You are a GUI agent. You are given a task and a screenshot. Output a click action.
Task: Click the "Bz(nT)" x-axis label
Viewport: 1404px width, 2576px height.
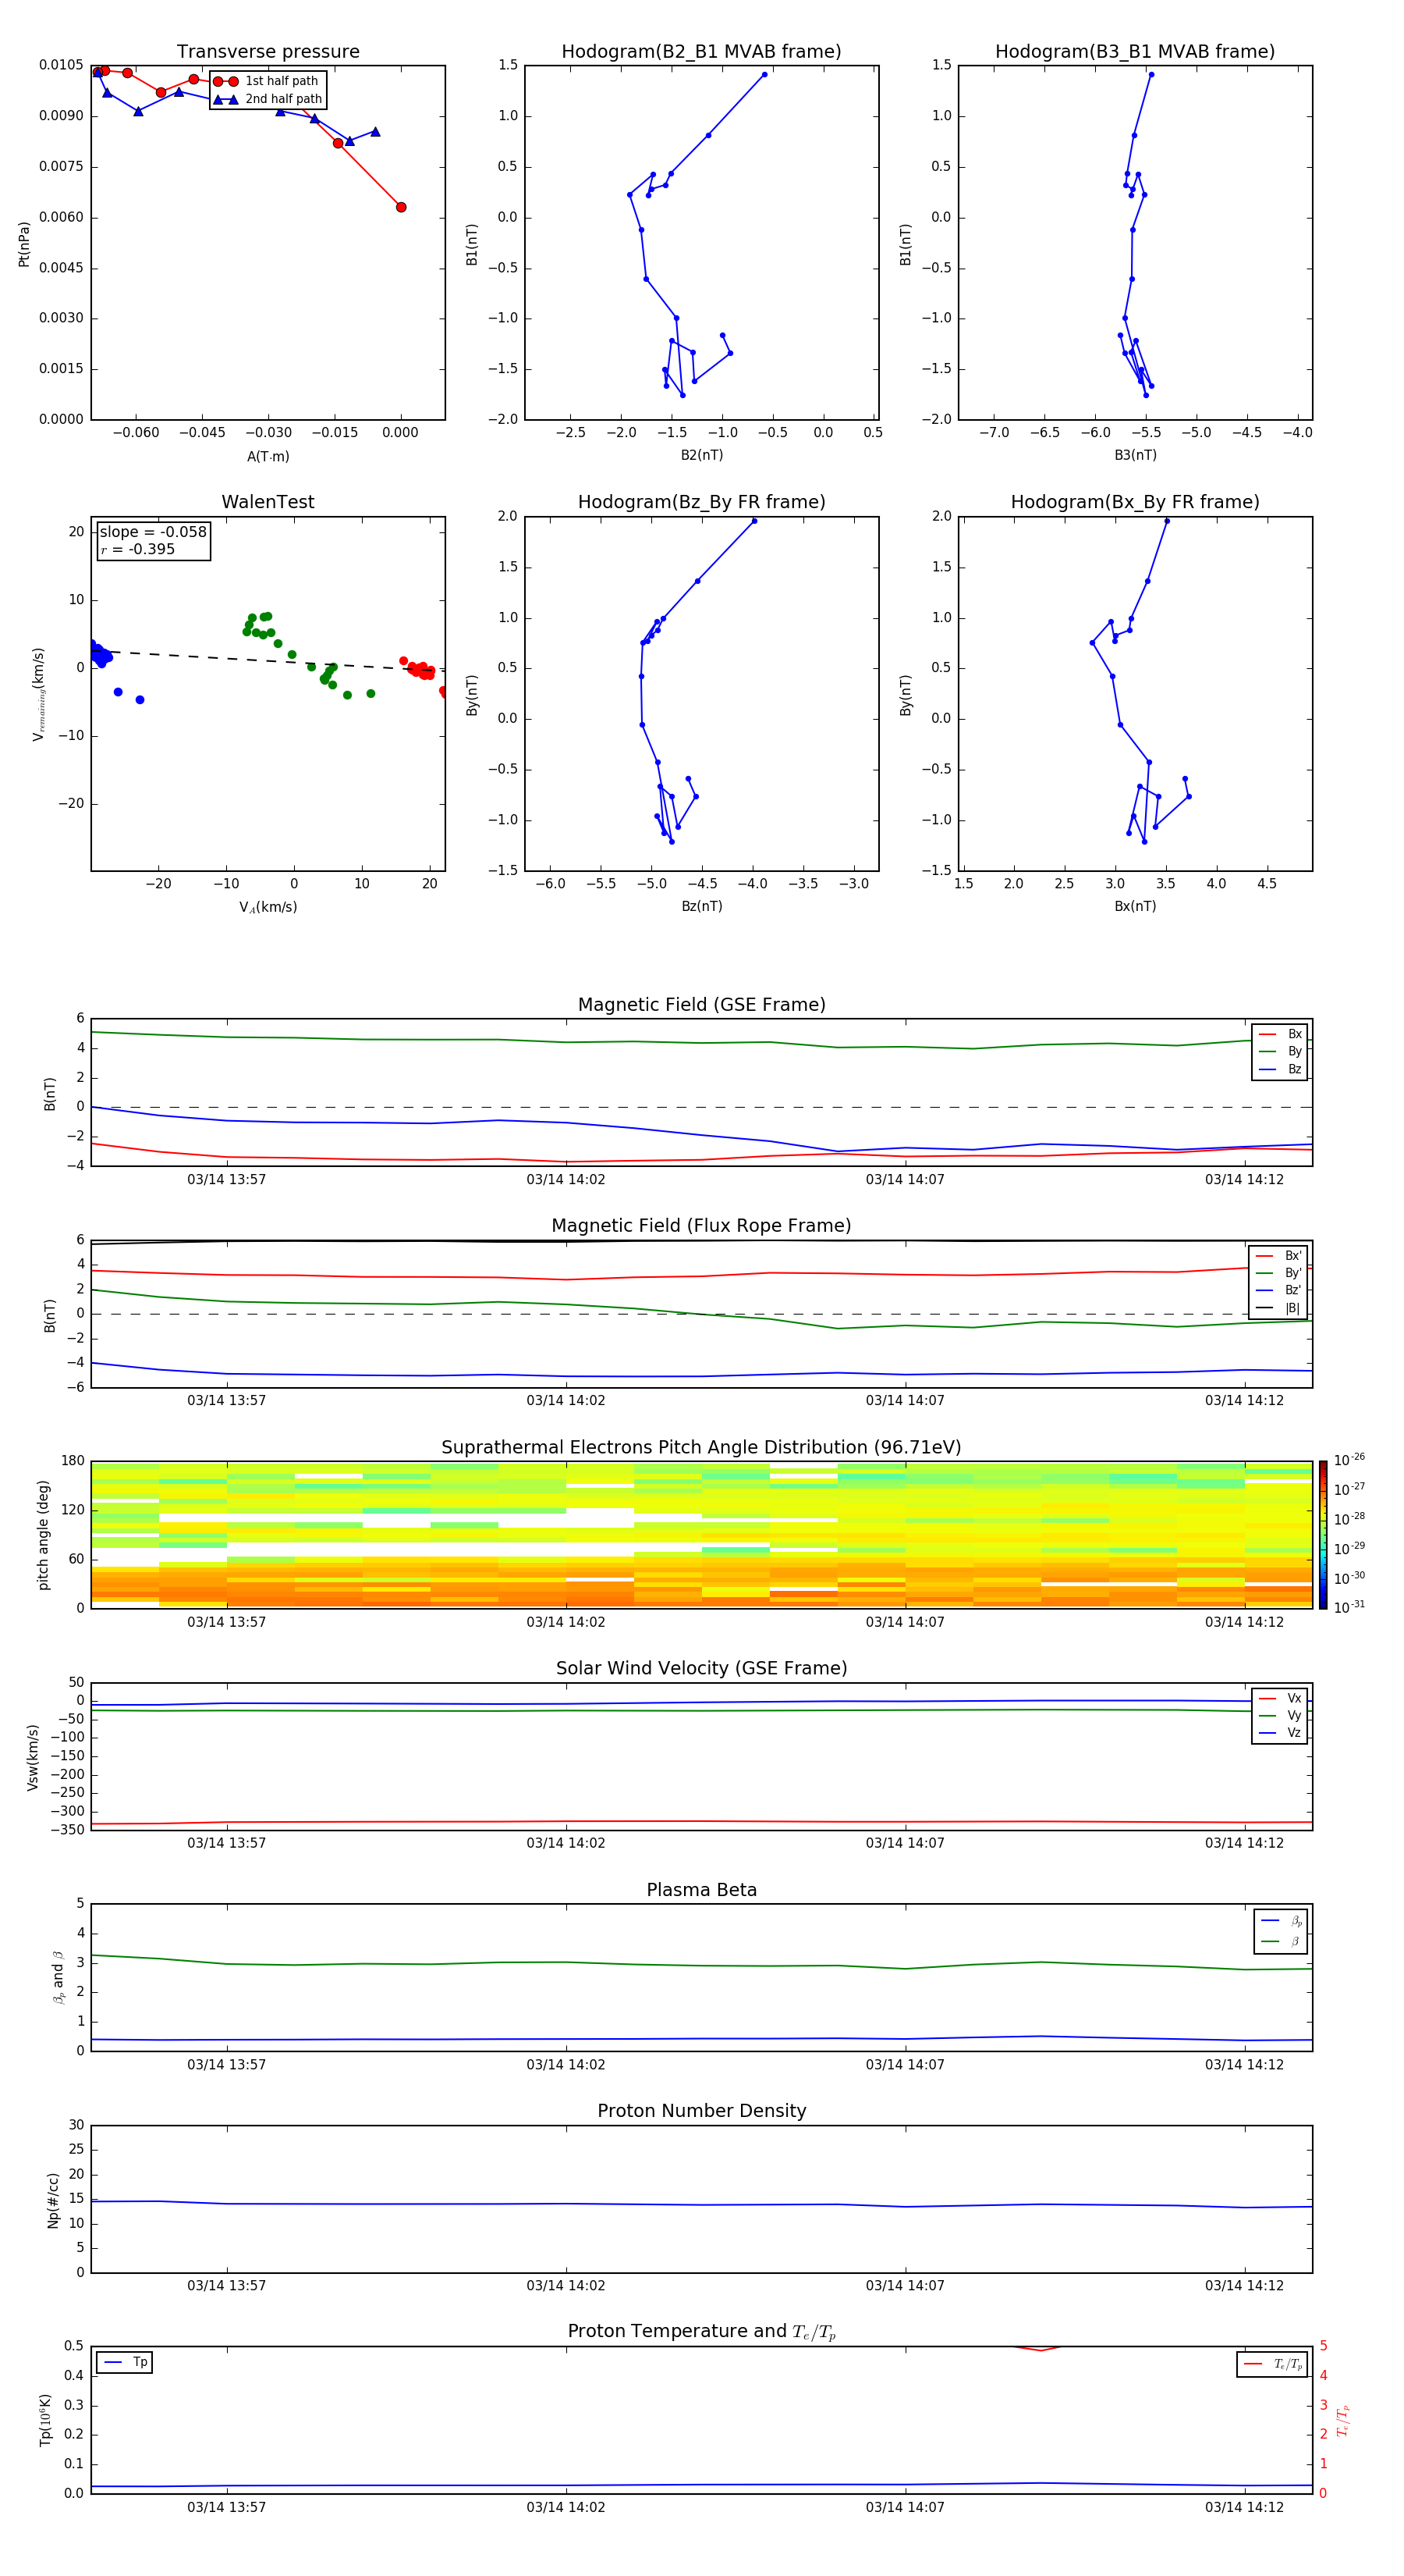[701, 906]
